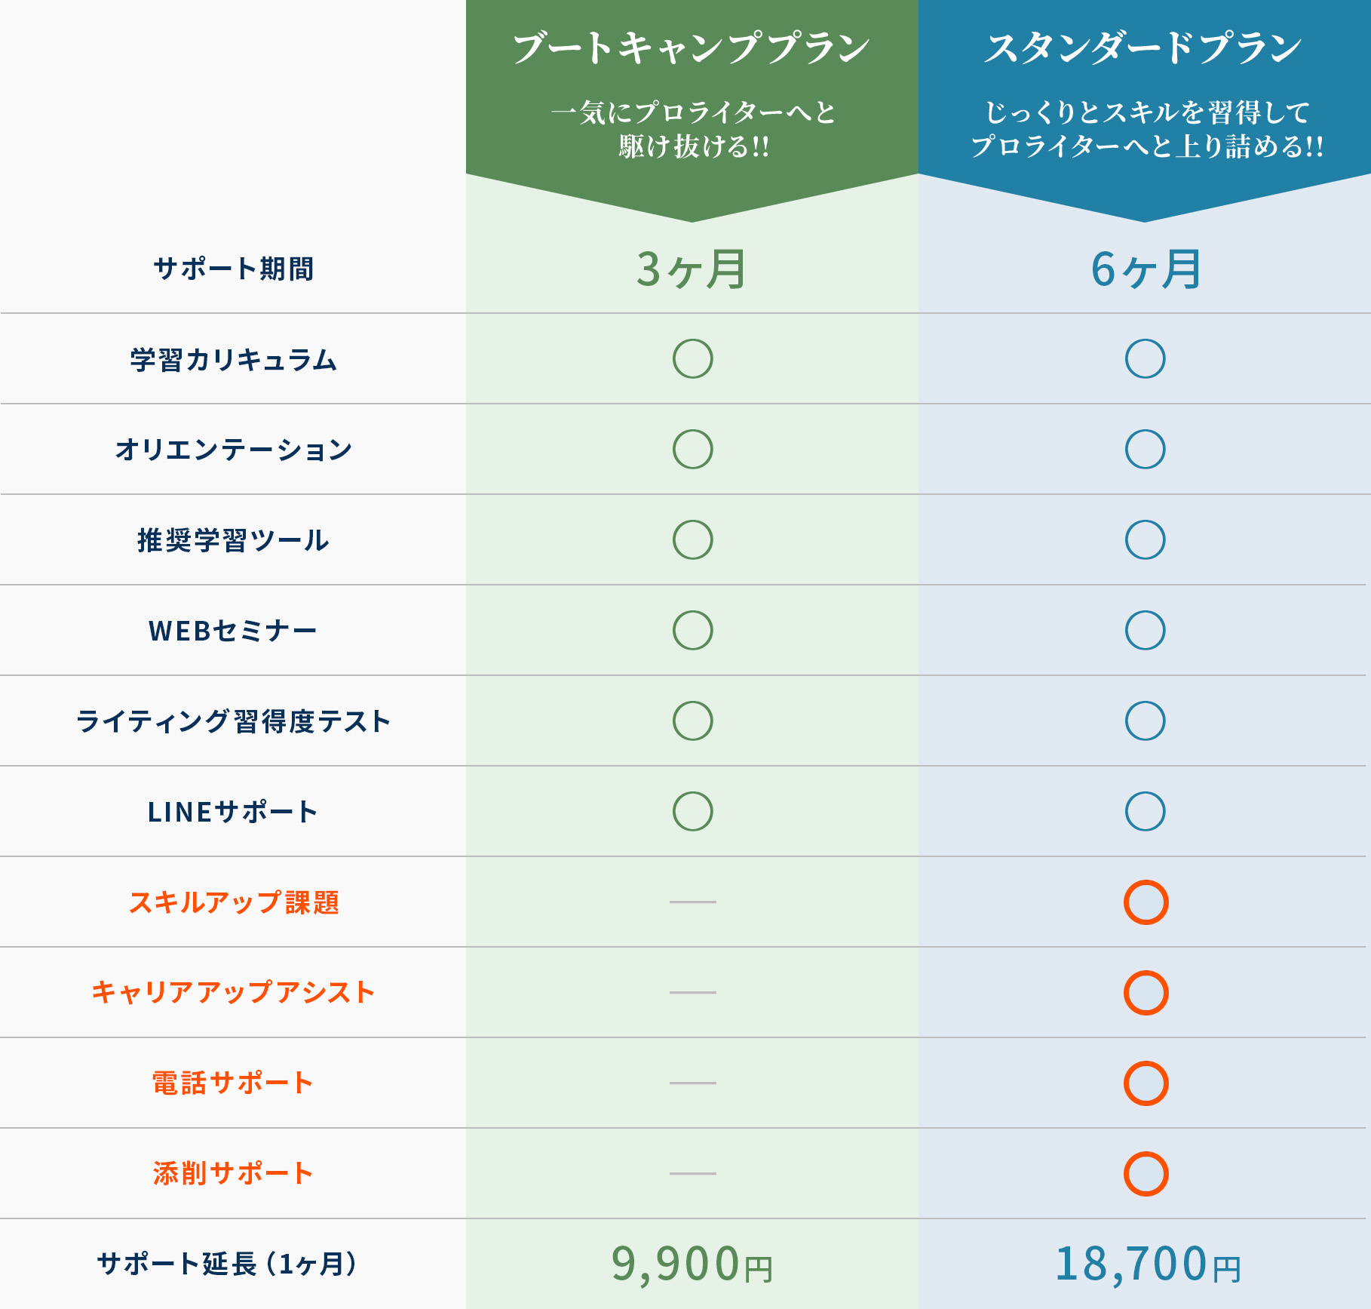Image resolution: width=1371 pixels, height=1309 pixels.
Task: Click Standard plan circle for LINEサポート
Action: pyautogui.click(x=1145, y=811)
